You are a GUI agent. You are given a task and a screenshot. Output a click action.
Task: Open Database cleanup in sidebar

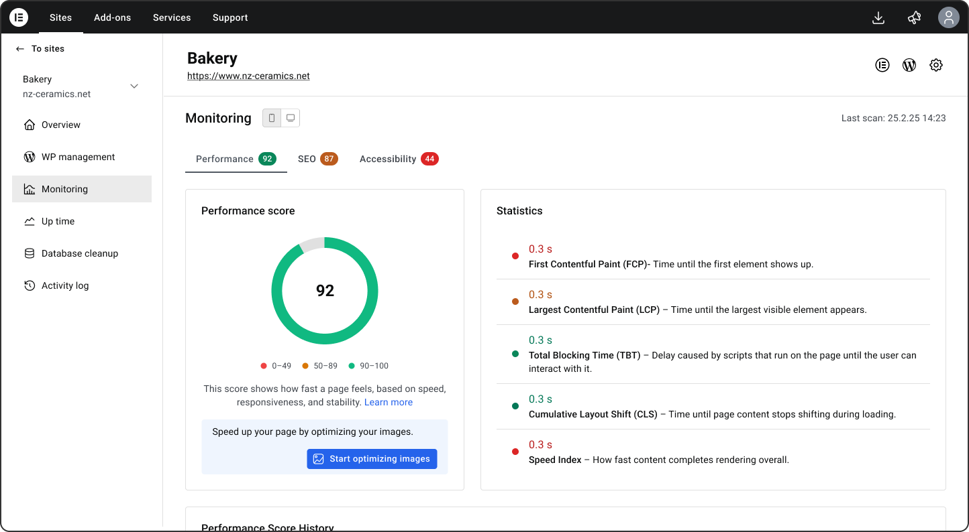point(82,253)
